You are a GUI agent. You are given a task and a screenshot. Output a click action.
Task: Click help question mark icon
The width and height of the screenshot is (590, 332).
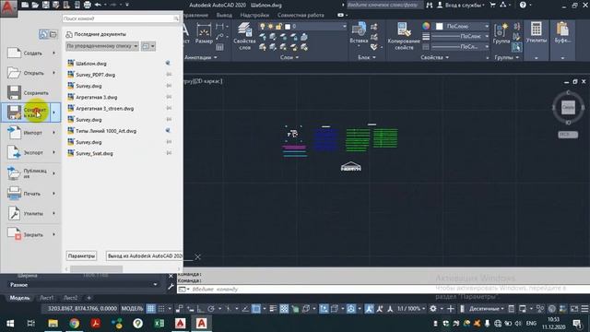click(x=523, y=5)
